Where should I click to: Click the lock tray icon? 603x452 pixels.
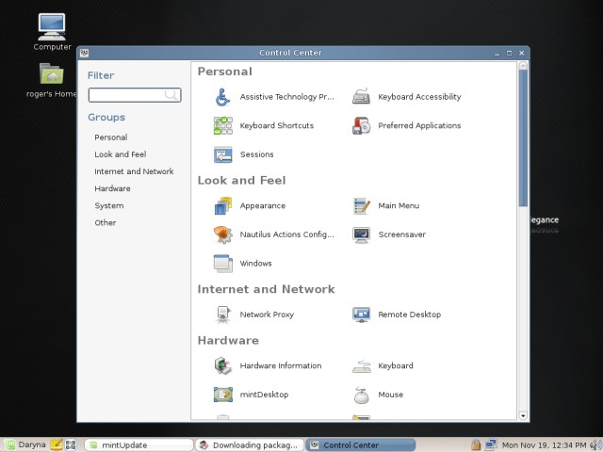pos(476,444)
